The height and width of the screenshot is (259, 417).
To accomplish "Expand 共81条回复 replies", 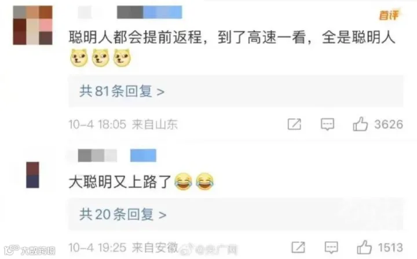I will pyautogui.click(x=122, y=92).
